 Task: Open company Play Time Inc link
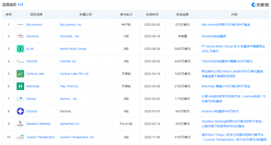point(69,86)
